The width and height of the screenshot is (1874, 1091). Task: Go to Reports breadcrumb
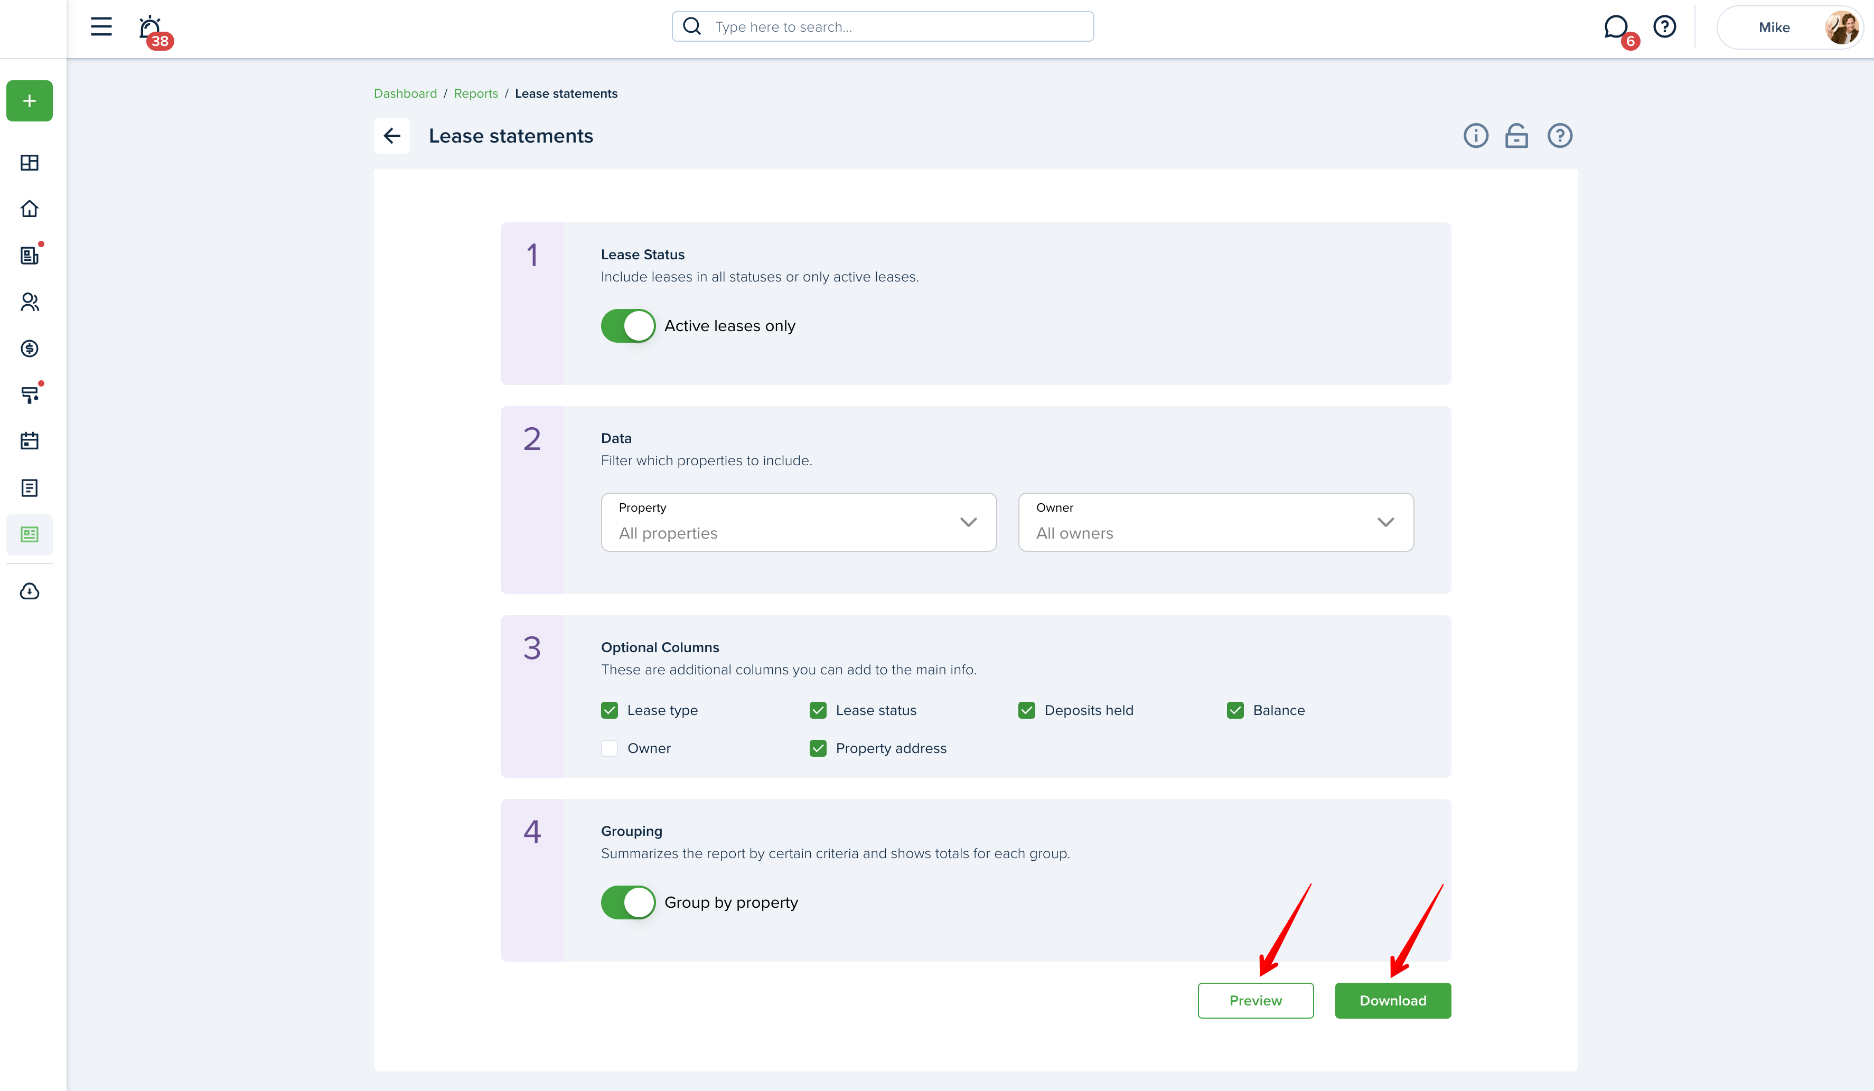pos(476,93)
